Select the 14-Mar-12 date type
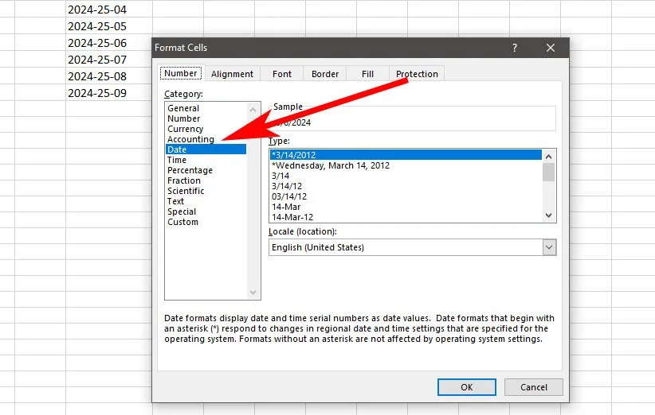The height and width of the screenshot is (415, 655). click(x=292, y=217)
